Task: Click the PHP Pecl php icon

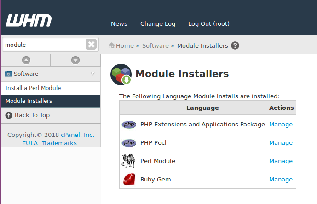Action: 129,143
